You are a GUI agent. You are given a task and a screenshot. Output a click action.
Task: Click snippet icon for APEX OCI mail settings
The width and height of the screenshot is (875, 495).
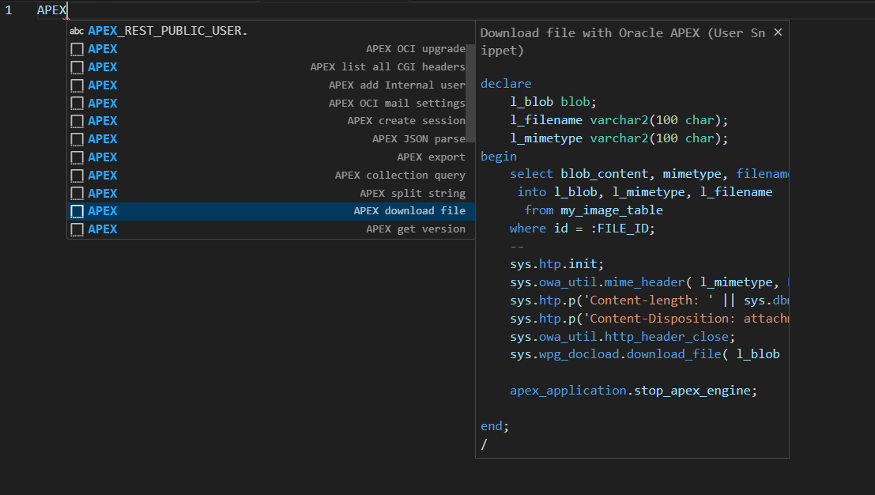pos(77,104)
